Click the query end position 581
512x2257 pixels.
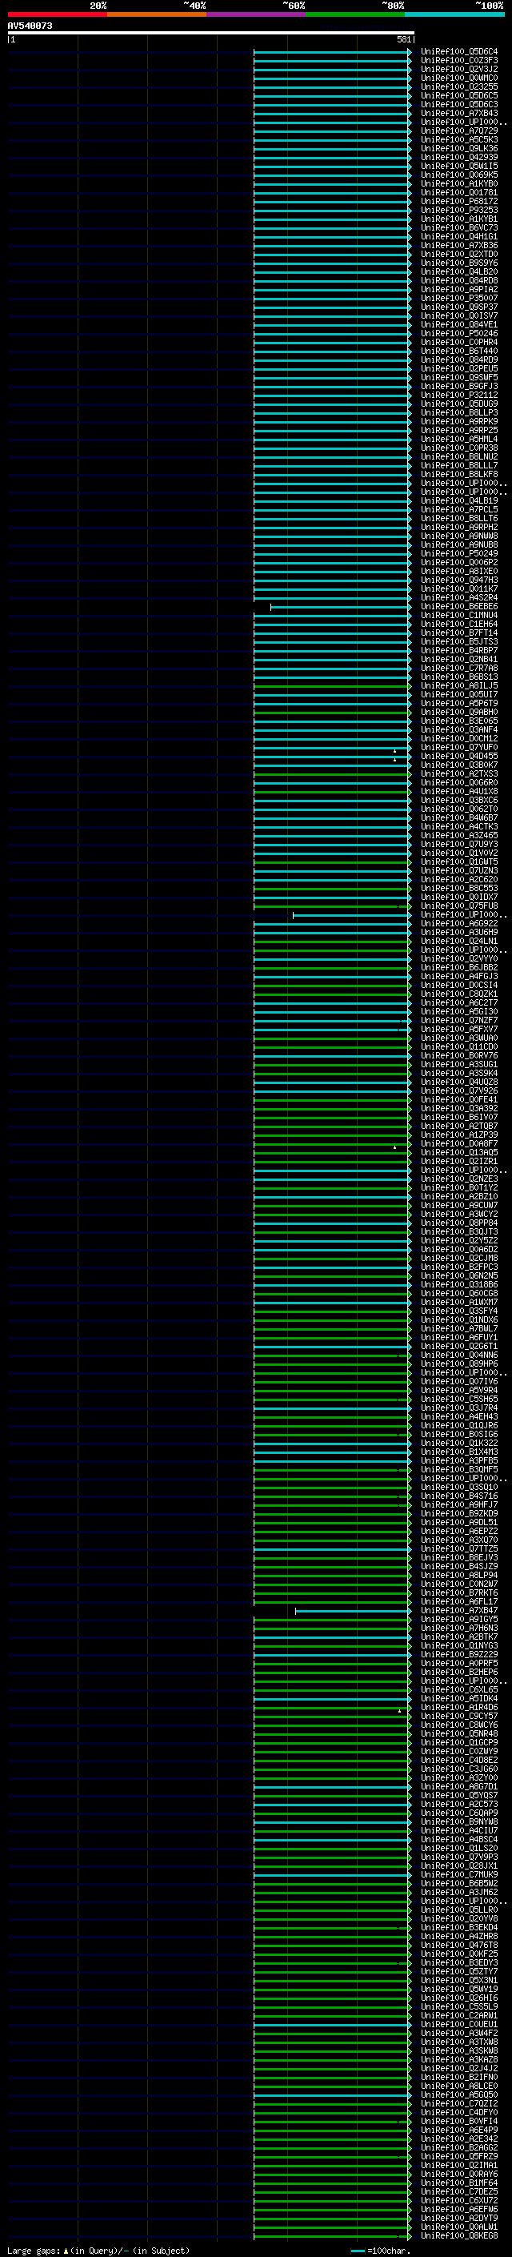click(x=404, y=39)
